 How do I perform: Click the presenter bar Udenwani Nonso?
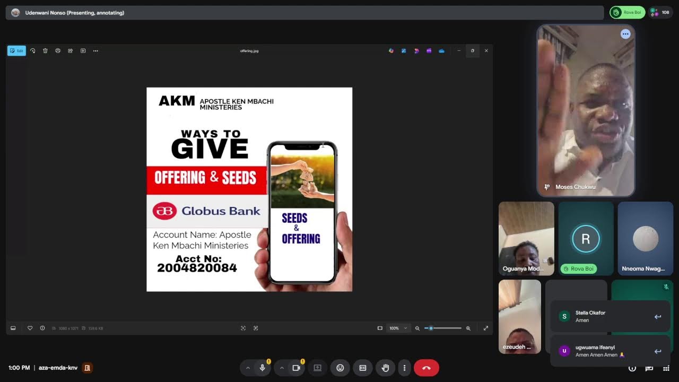305,13
